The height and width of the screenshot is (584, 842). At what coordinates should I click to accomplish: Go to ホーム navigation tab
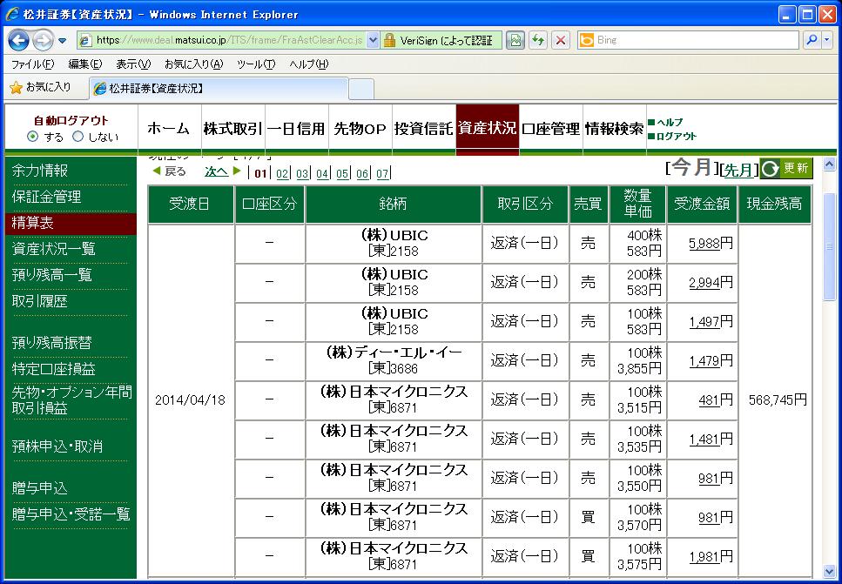(x=169, y=128)
